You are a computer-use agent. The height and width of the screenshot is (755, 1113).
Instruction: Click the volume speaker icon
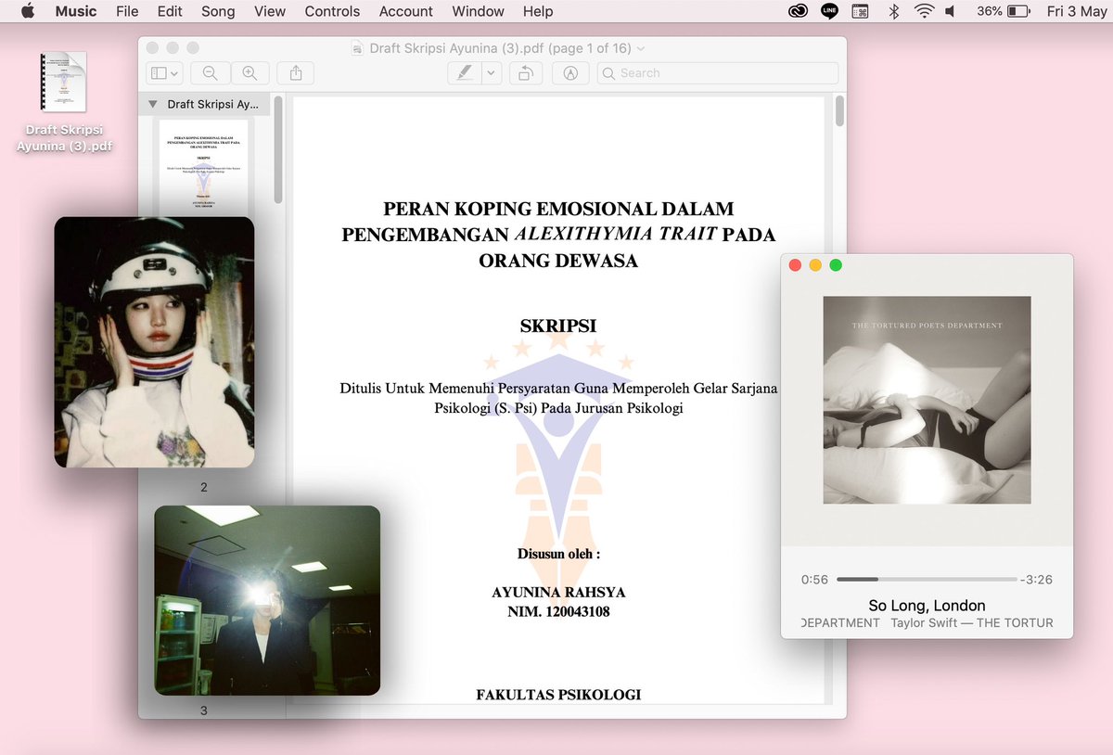click(x=951, y=11)
